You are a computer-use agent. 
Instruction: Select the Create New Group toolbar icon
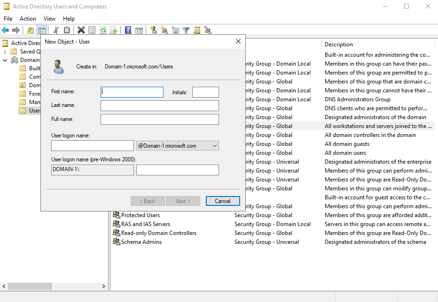pos(164,30)
